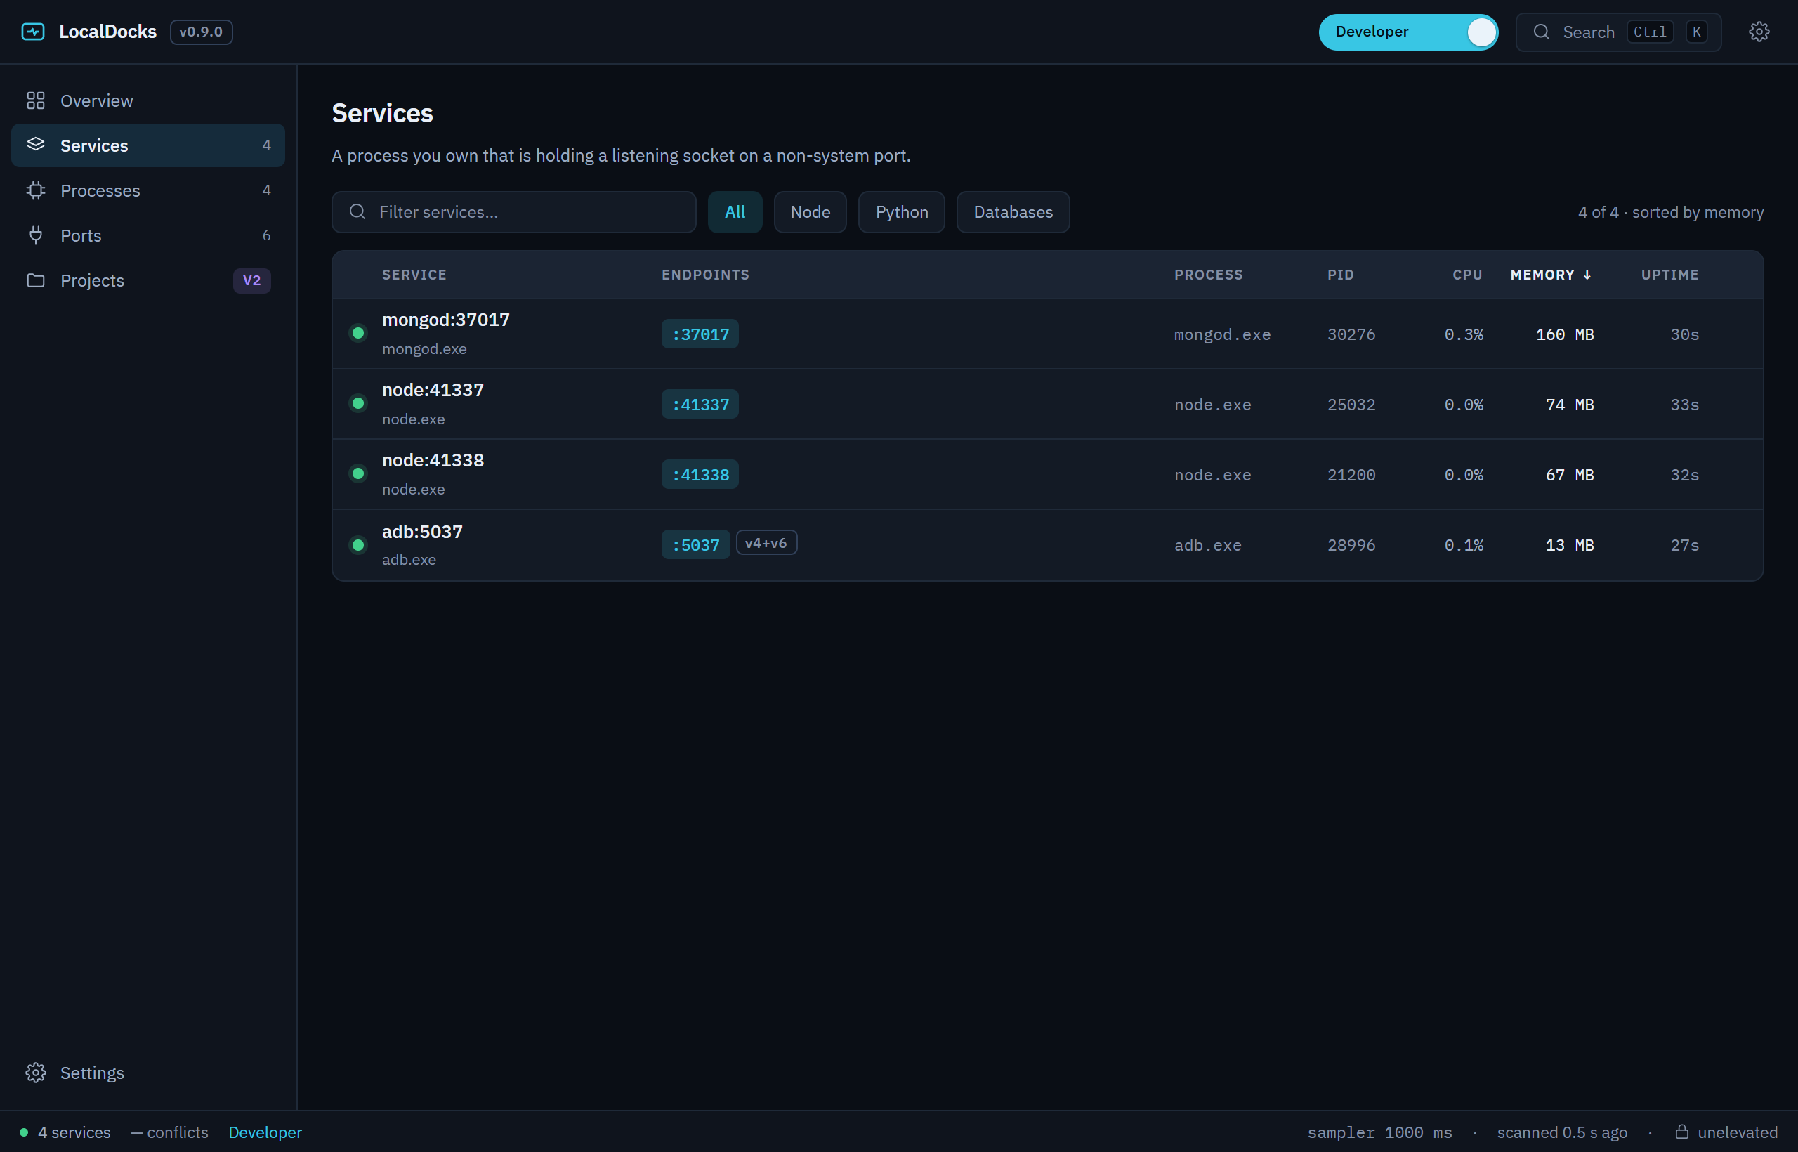This screenshot has height=1152, width=1798.
Task: Click '4 of 4 · sorted by memory' label
Action: tap(1670, 211)
